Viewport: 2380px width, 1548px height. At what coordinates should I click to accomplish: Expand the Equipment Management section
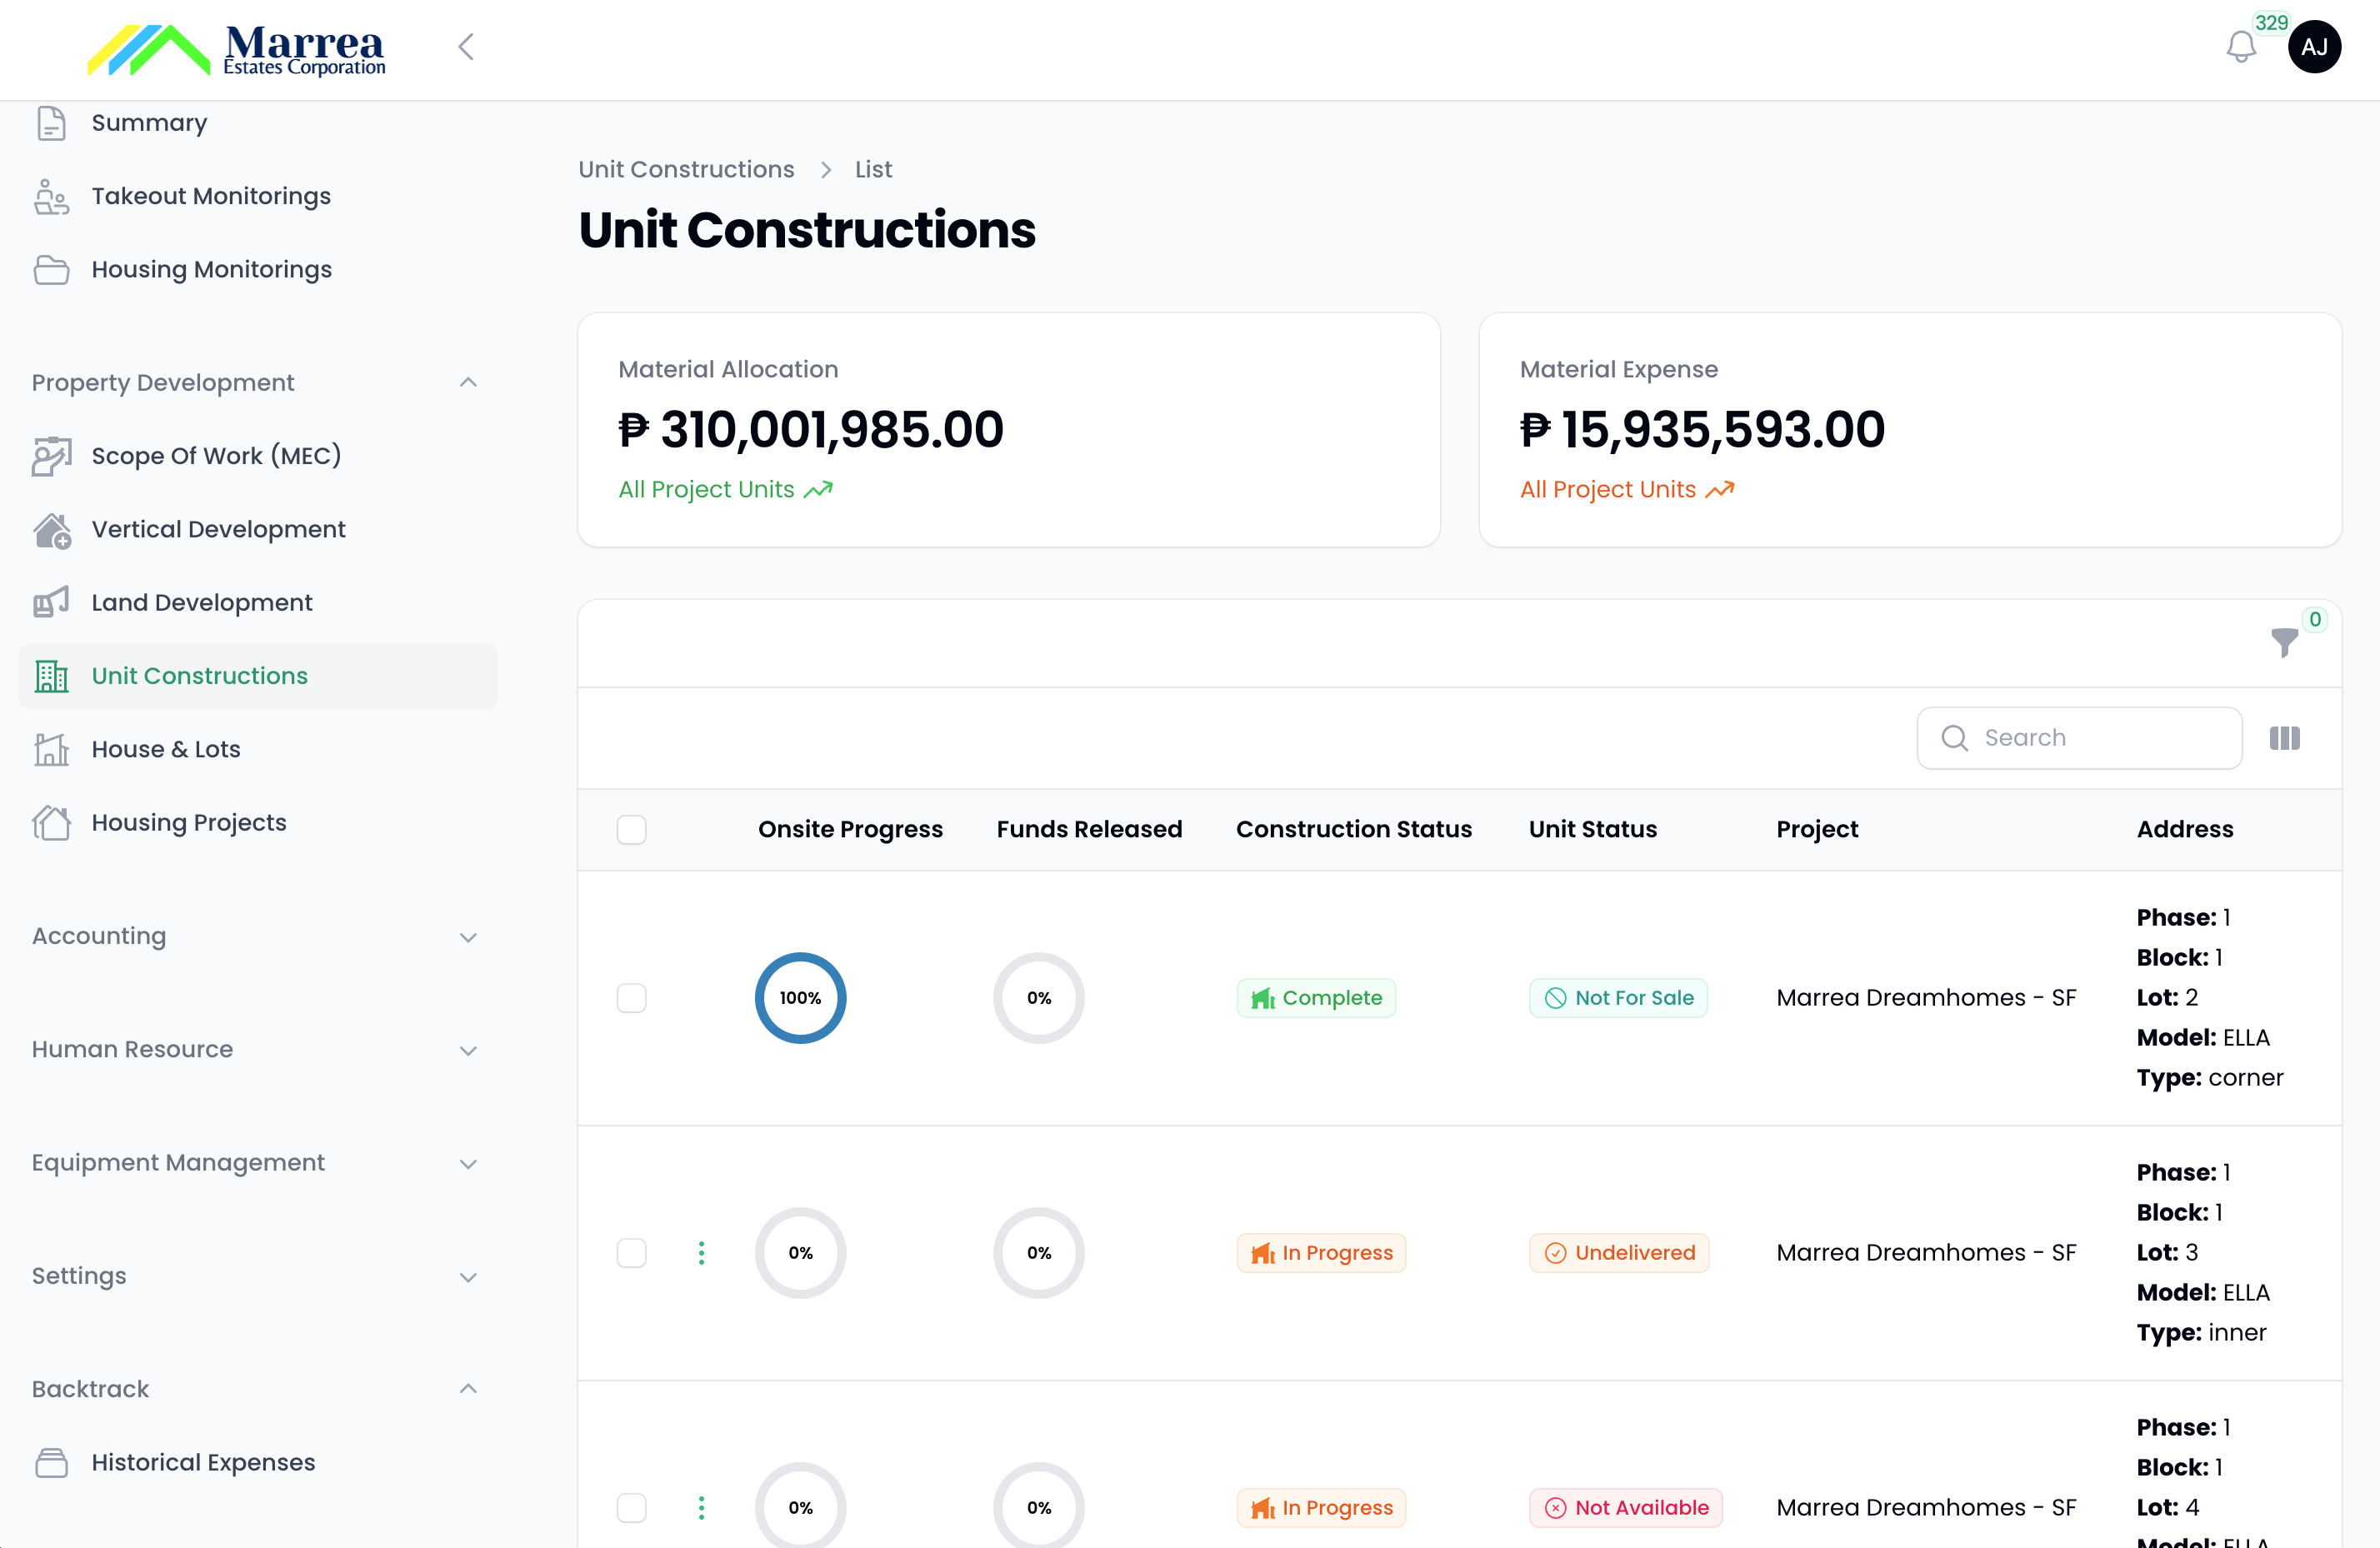(x=468, y=1163)
